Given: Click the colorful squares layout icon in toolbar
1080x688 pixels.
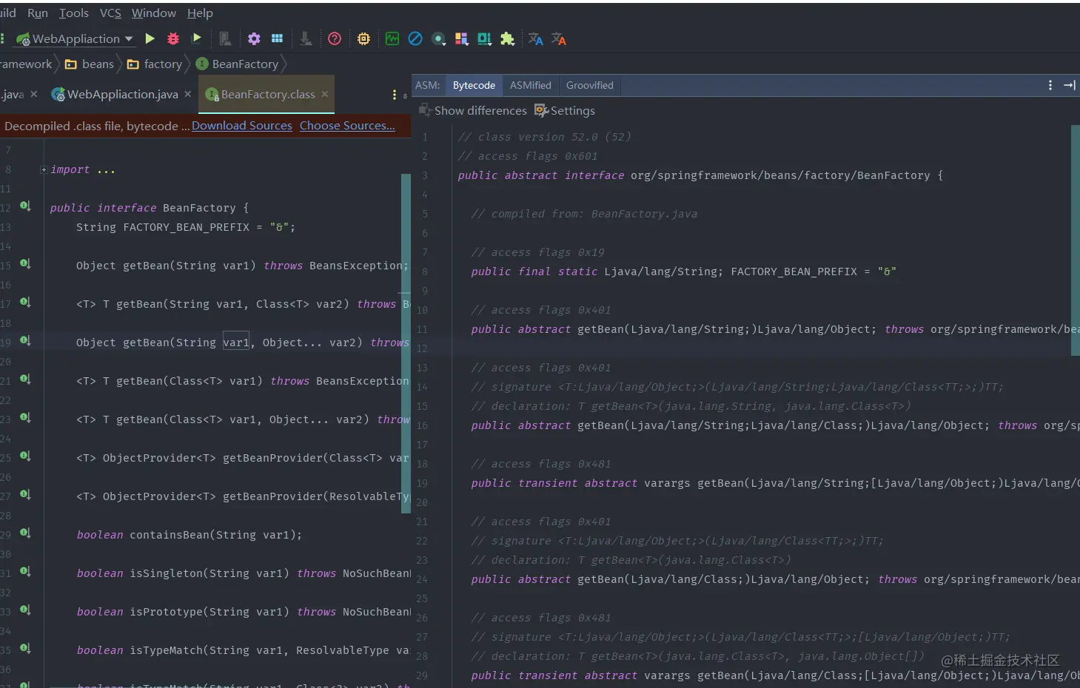Looking at the screenshot, I should (x=461, y=38).
